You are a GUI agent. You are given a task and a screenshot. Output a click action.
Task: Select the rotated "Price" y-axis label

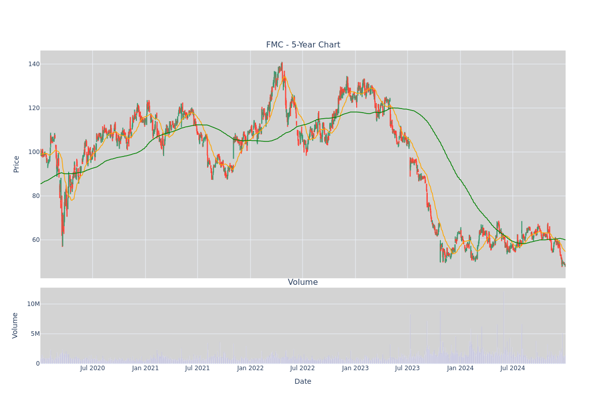(16, 164)
